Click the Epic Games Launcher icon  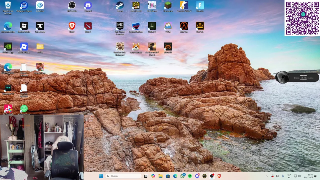[120, 28]
